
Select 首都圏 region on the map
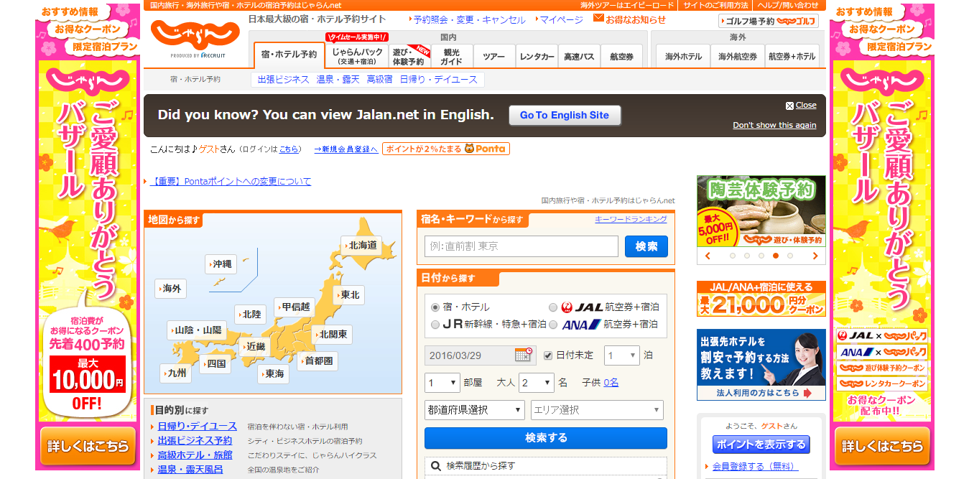pos(317,361)
